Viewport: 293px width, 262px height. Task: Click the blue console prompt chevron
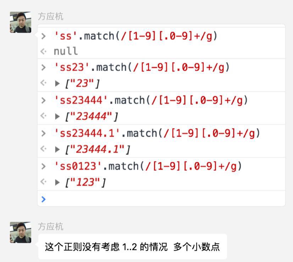point(44,199)
